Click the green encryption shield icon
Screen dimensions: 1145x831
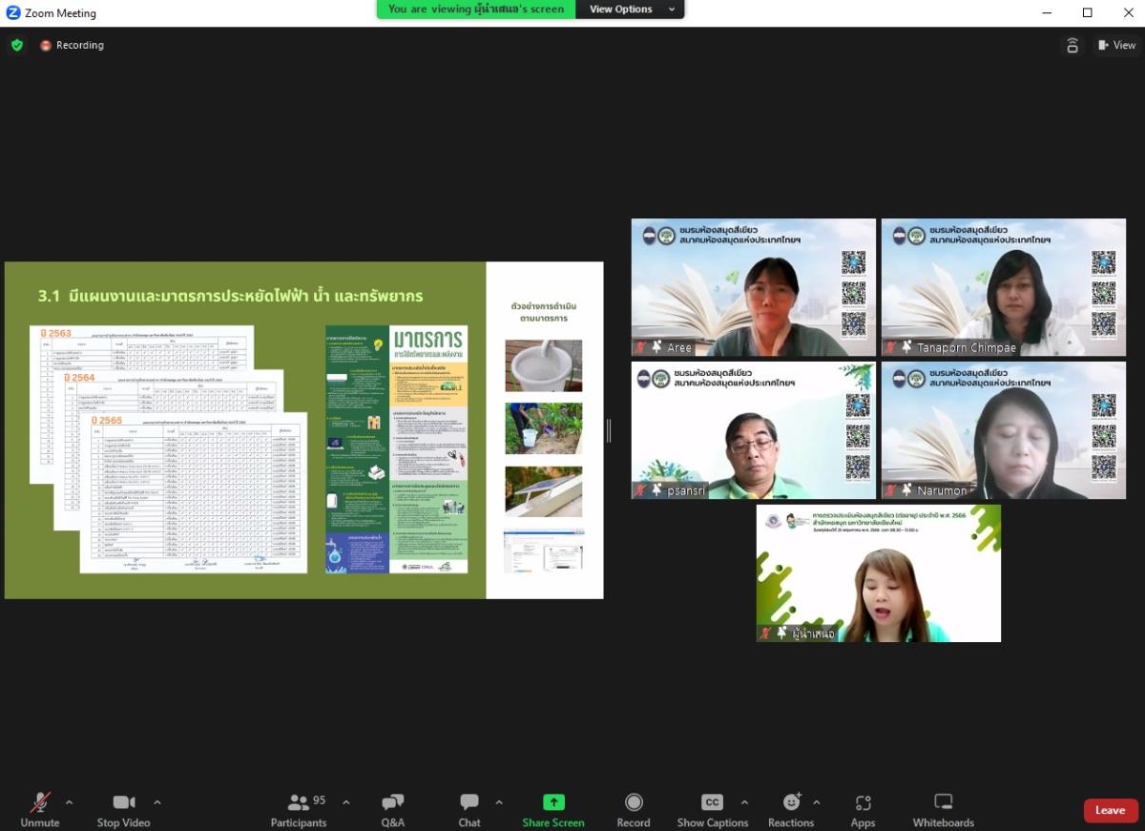tap(17, 45)
